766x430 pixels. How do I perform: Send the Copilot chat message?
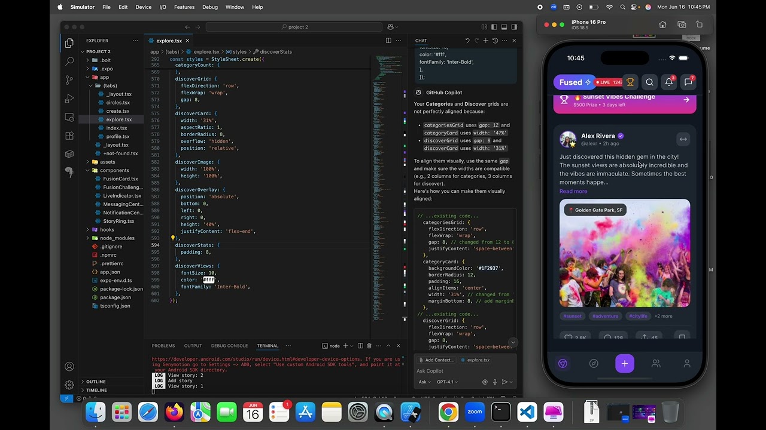pyautogui.click(x=504, y=382)
